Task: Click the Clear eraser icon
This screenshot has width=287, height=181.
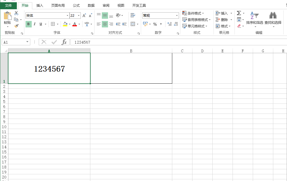Action: pyautogui.click(x=239, y=26)
